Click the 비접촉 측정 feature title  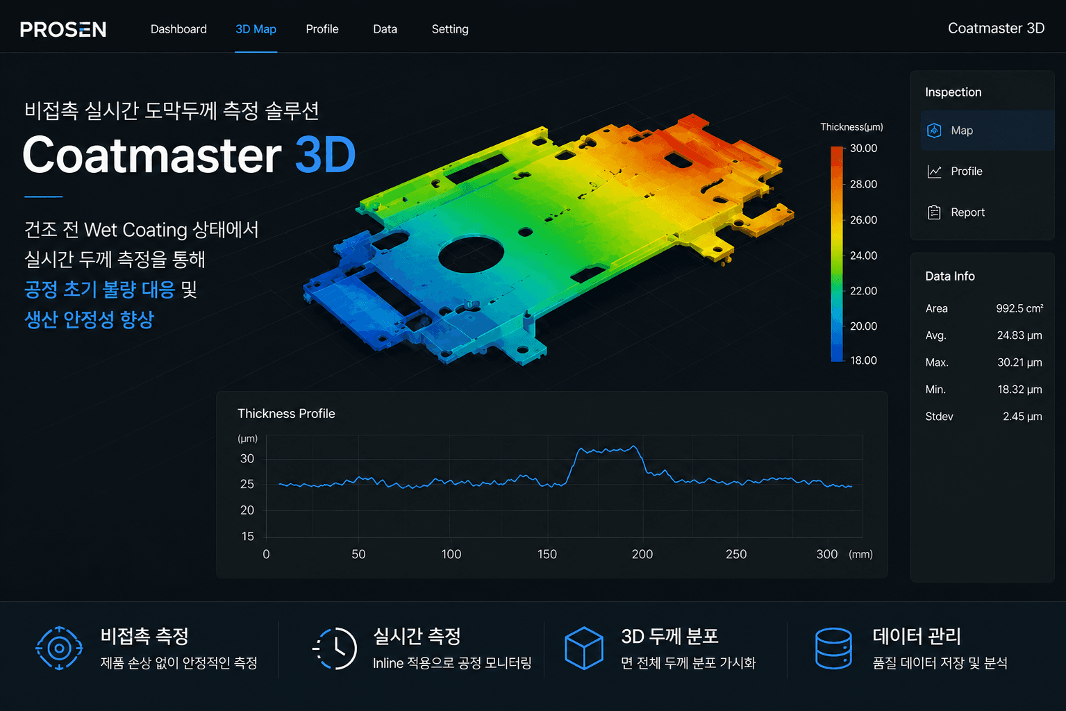tap(144, 636)
